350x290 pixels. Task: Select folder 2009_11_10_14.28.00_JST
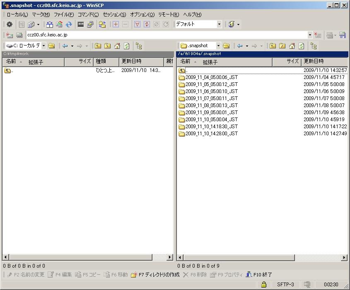click(x=211, y=134)
